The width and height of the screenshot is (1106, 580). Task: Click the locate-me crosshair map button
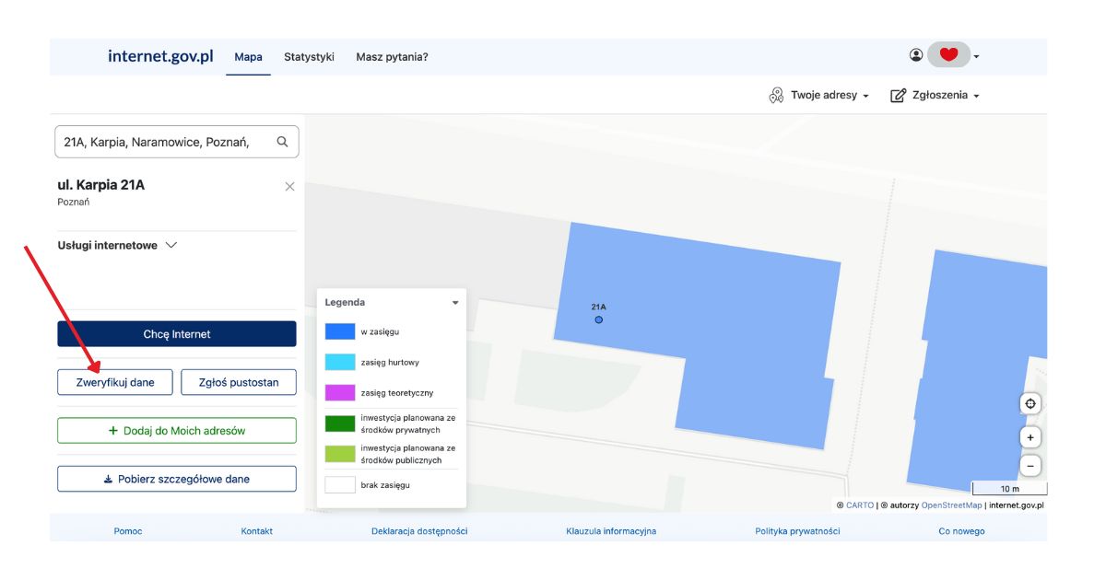click(1030, 404)
